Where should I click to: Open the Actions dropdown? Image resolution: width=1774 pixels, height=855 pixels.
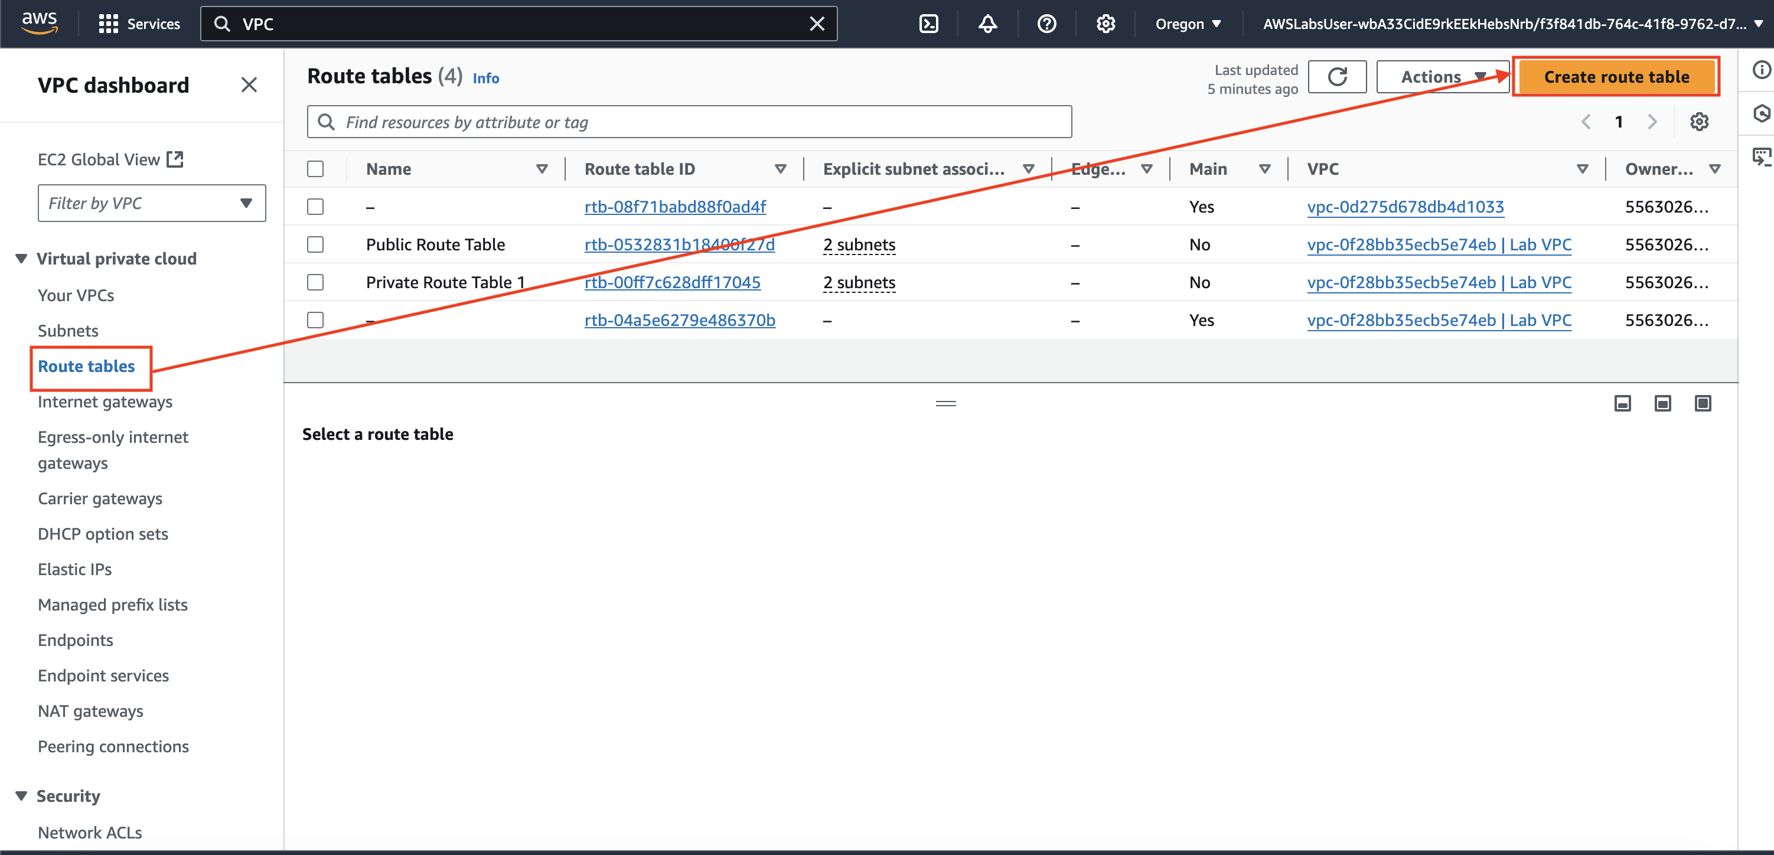(x=1443, y=76)
